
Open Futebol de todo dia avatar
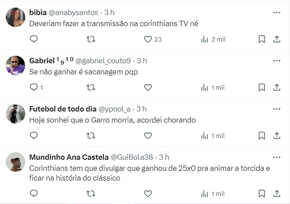15,114
